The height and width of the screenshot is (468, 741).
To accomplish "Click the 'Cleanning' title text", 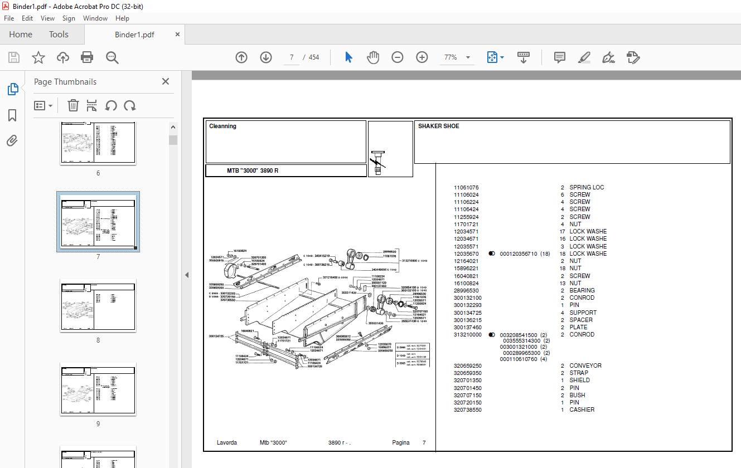I will click(x=222, y=126).
